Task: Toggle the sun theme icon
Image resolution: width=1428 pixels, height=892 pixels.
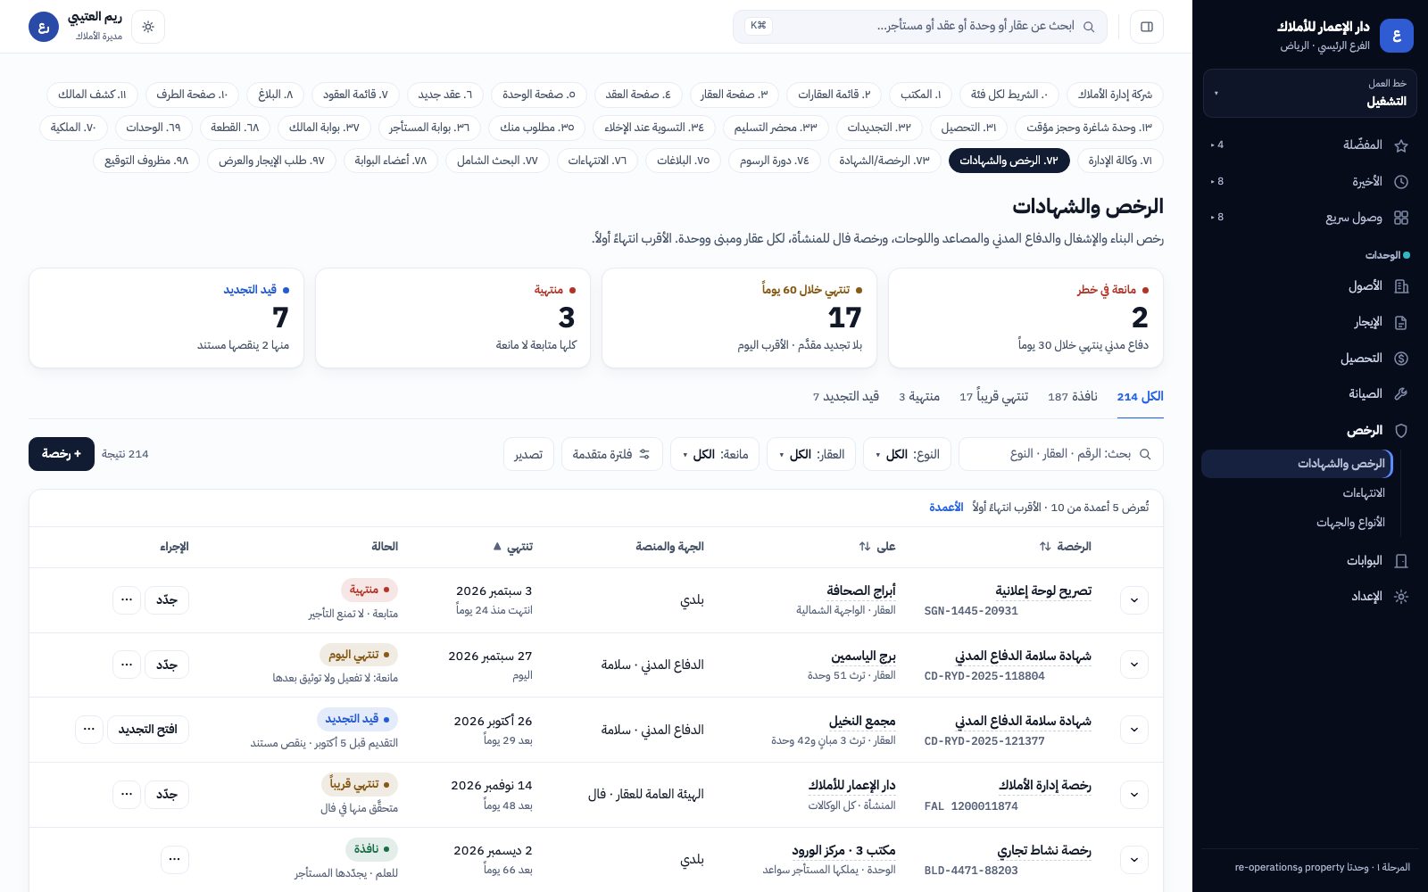Action: click(148, 27)
